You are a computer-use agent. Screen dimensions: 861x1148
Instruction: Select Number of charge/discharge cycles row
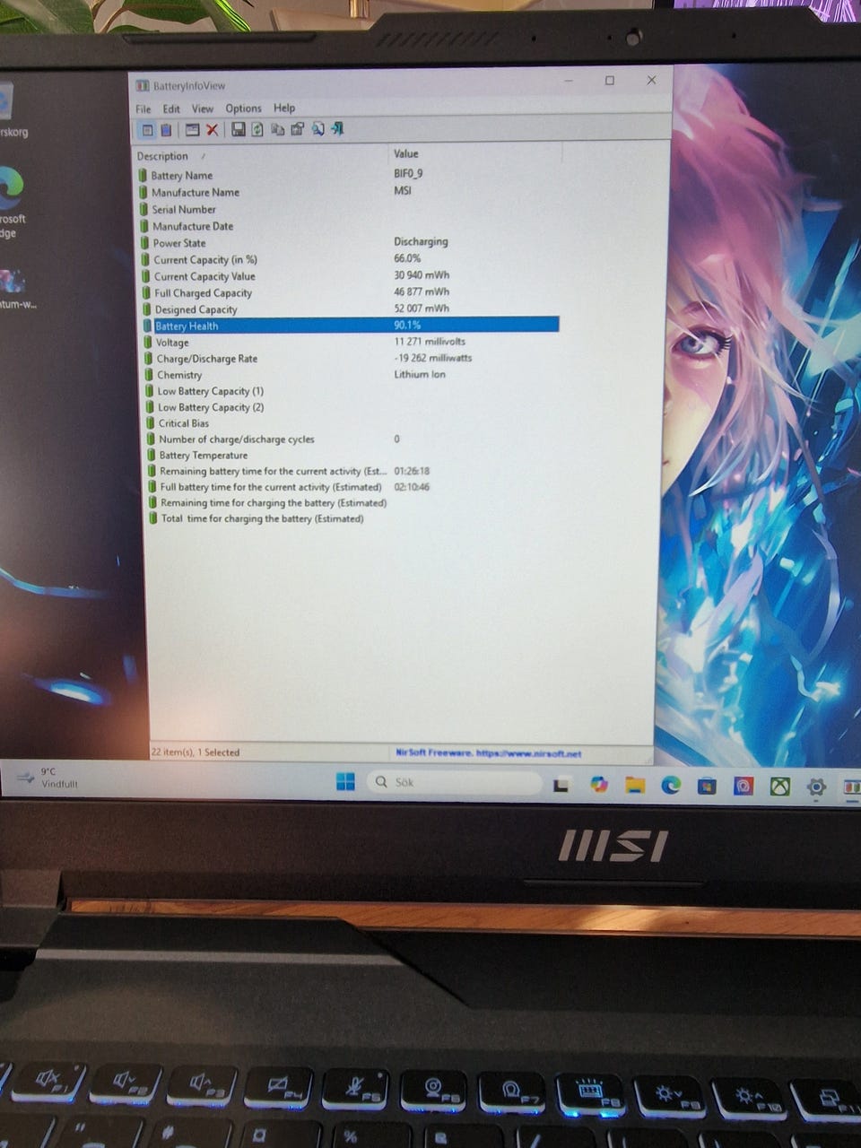352,439
